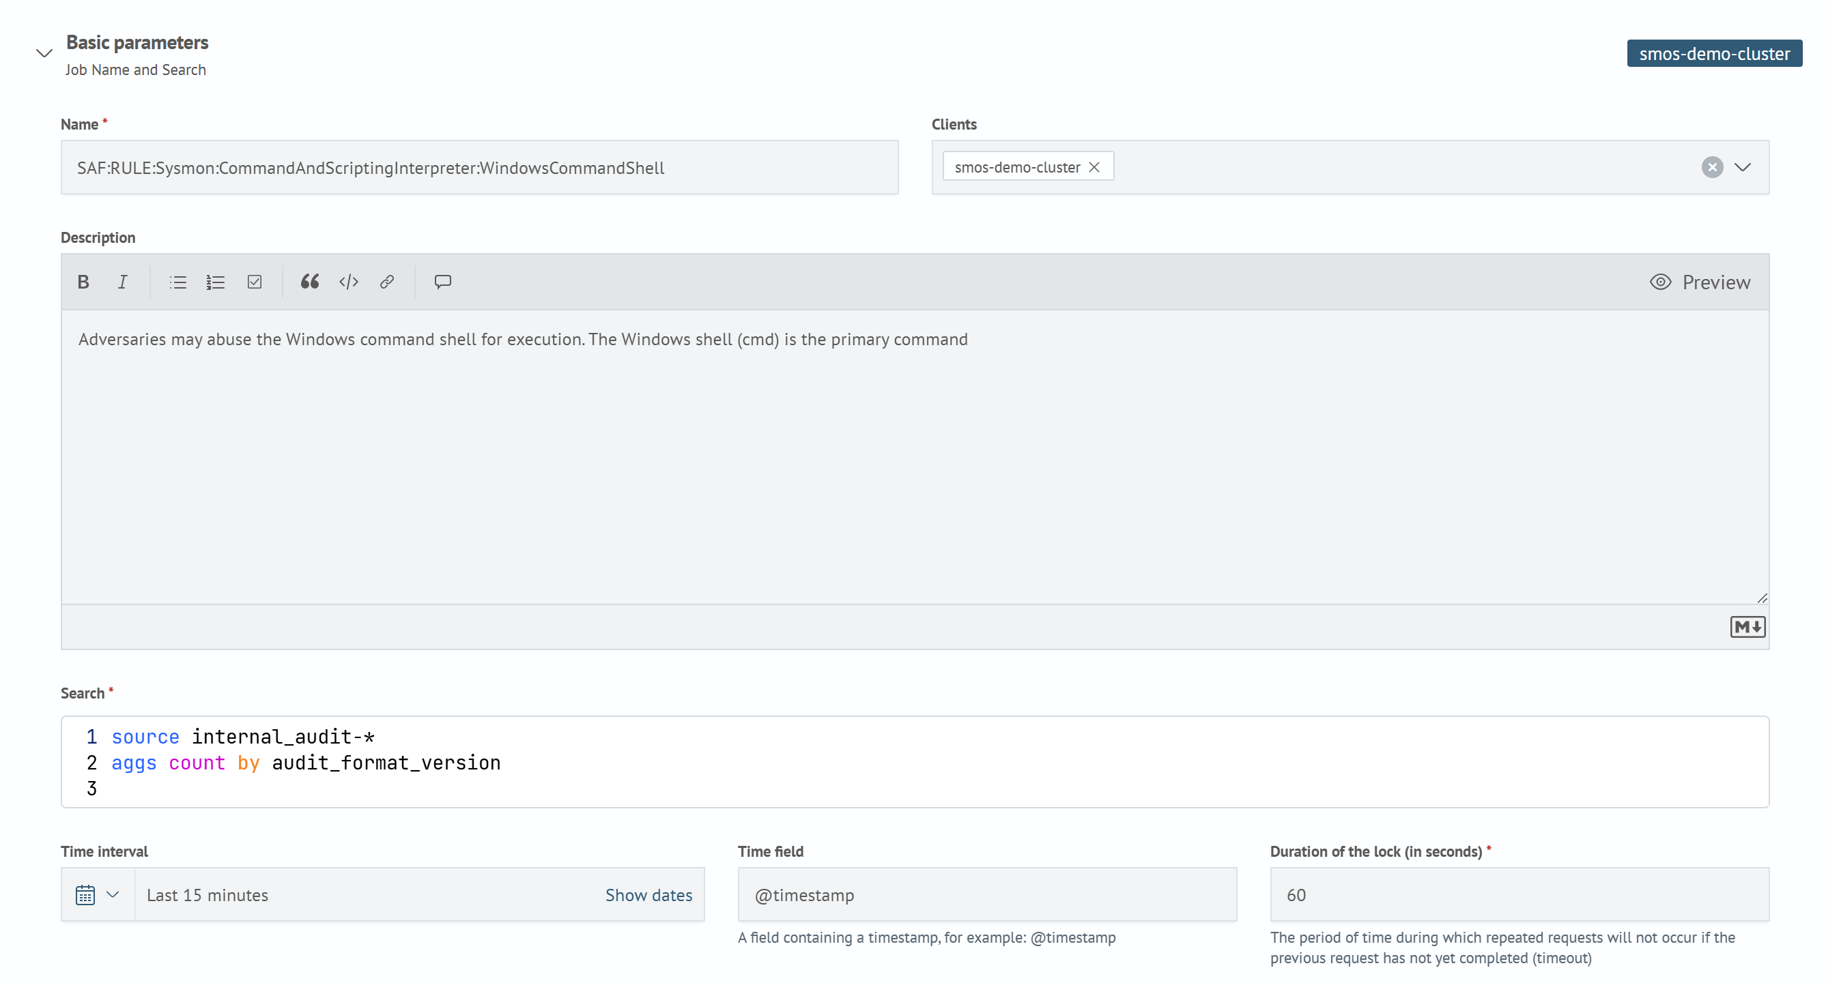Clear all selected Clients
1826x983 pixels.
click(x=1711, y=167)
